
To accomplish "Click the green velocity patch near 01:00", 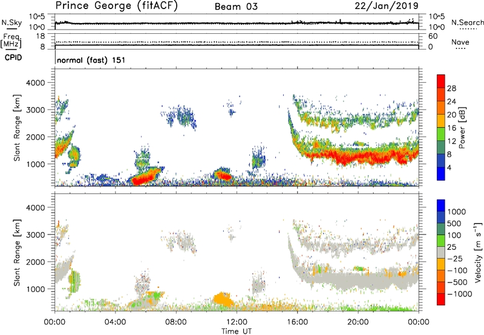I will [74, 281].
